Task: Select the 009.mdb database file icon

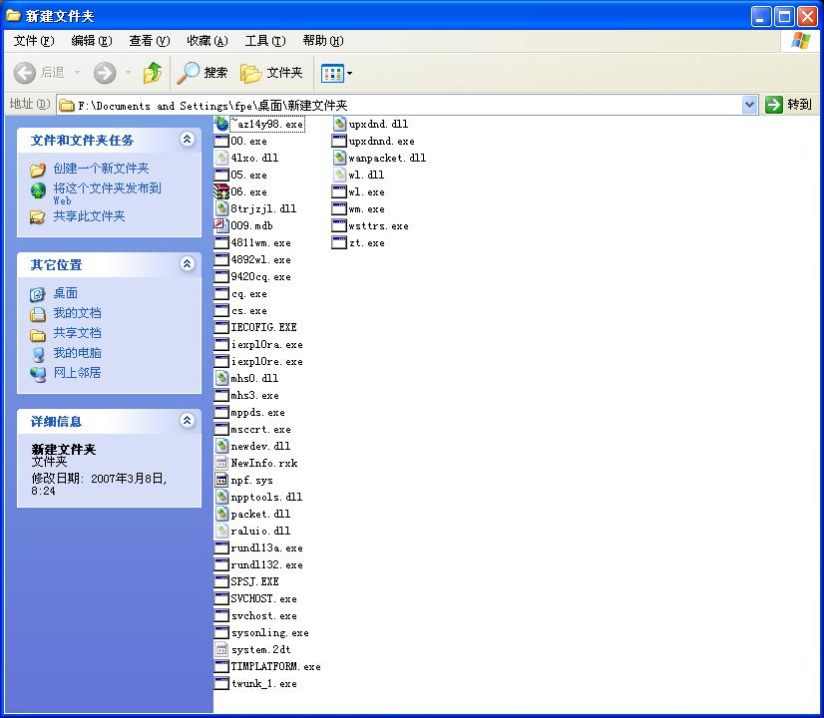Action: pos(221,225)
